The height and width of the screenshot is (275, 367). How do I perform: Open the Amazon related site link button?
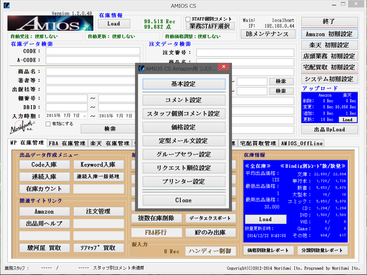tap(44, 212)
